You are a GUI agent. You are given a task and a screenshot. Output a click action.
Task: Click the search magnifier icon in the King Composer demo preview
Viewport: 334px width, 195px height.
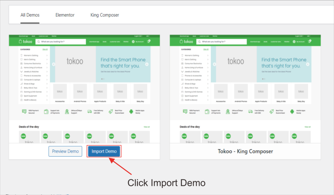tap(199, 42)
